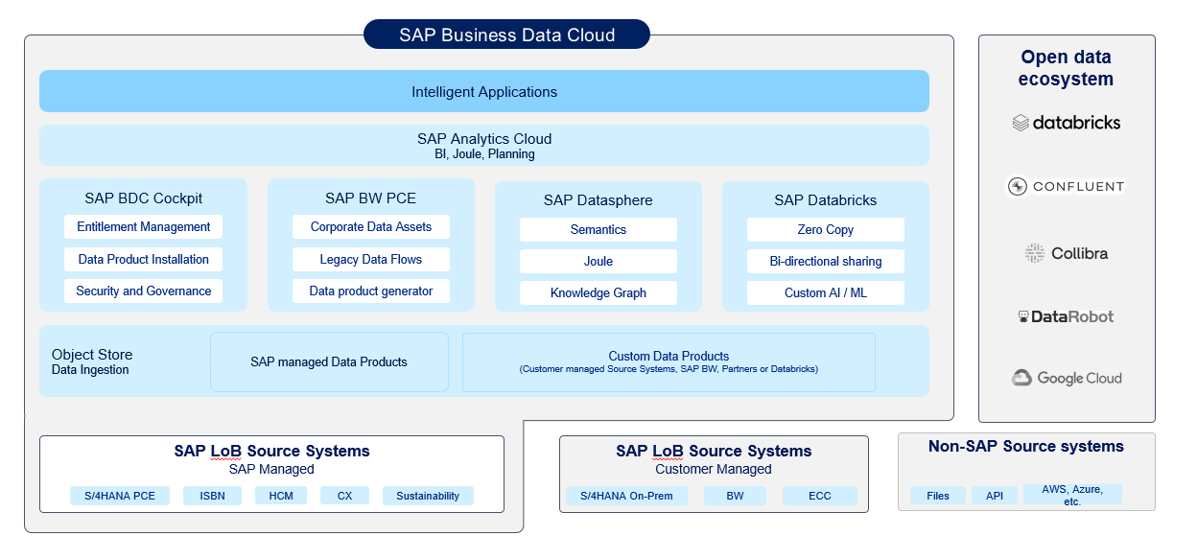
Task: Open the SAP Analytics Cloud section
Action: tap(483, 145)
